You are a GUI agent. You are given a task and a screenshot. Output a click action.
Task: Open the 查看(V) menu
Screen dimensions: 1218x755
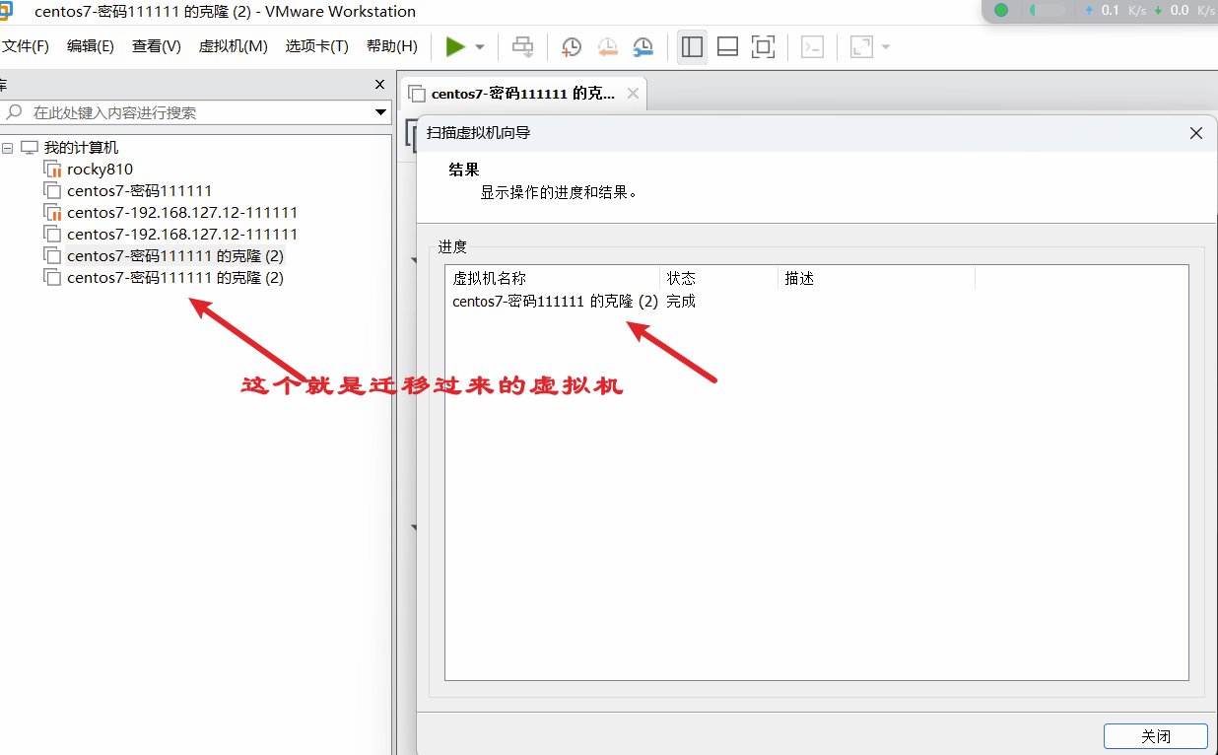[x=157, y=46]
